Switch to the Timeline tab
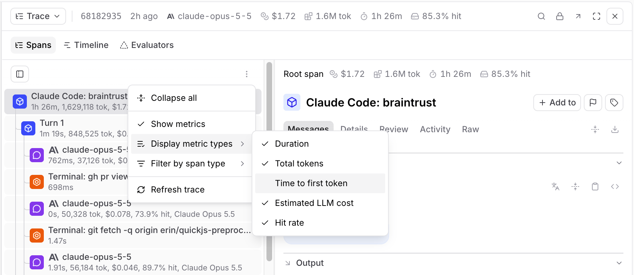Viewport: 634px width, 275px height. click(86, 45)
